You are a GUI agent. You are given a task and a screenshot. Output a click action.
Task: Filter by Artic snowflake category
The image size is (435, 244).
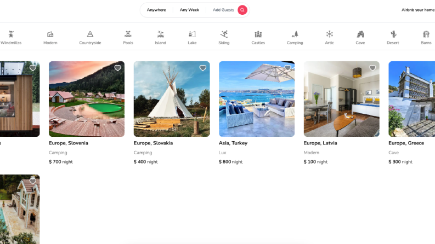coord(329,37)
